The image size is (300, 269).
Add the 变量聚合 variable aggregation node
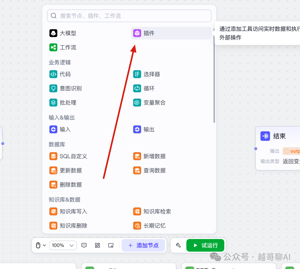[x=149, y=103]
